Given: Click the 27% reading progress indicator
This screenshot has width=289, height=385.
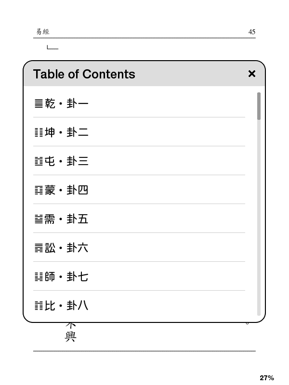Looking at the screenshot, I should [x=266, y=378].
